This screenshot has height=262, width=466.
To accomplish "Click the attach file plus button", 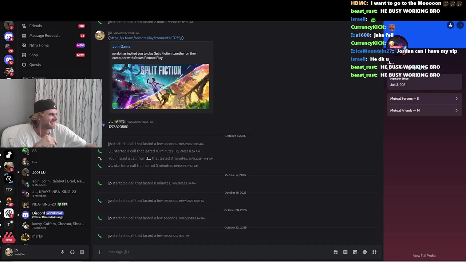I will pos(99,252).
